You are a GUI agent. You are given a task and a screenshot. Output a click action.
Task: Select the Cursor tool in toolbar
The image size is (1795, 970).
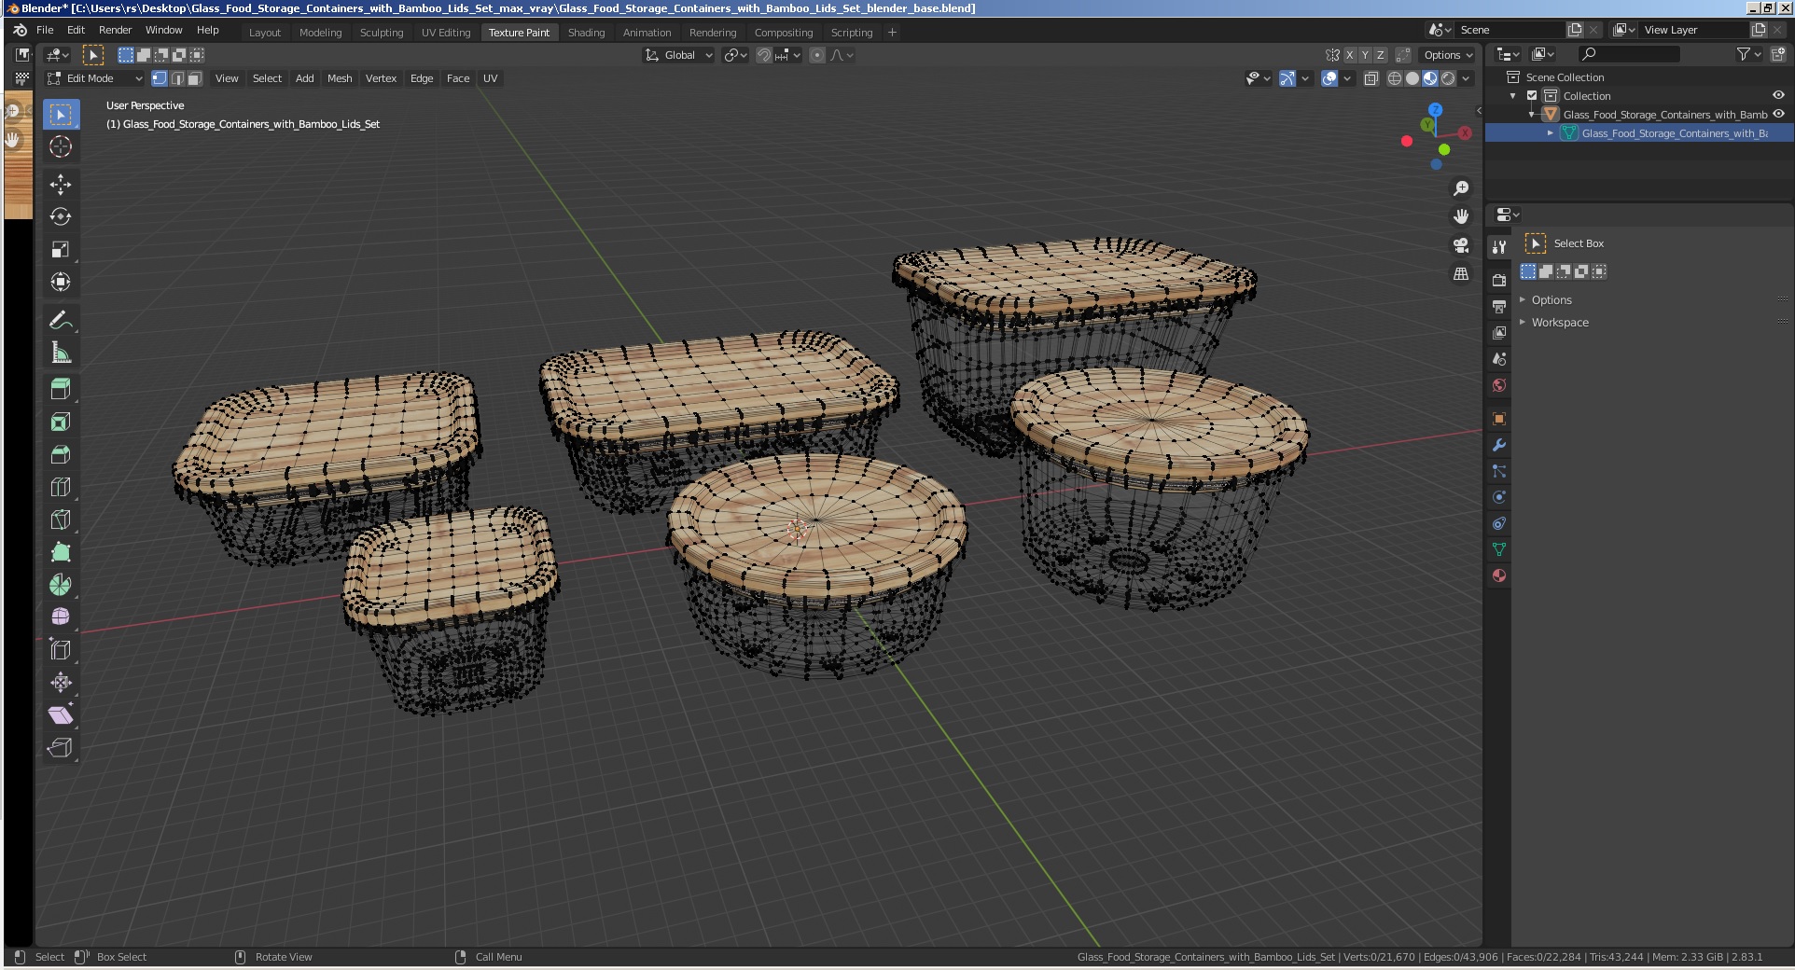61,147
